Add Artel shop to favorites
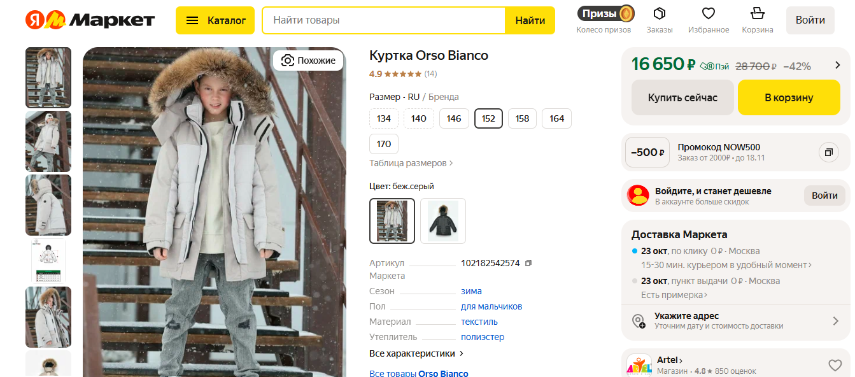The width and height of the screenshot is (855, 377). [835, 365]
